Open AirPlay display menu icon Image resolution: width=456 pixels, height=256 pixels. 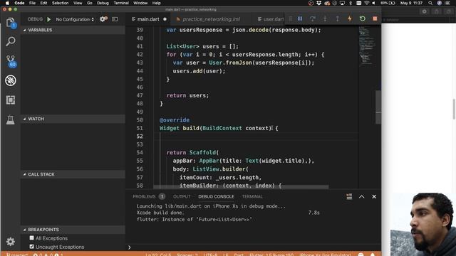click(x=342, y=3)
